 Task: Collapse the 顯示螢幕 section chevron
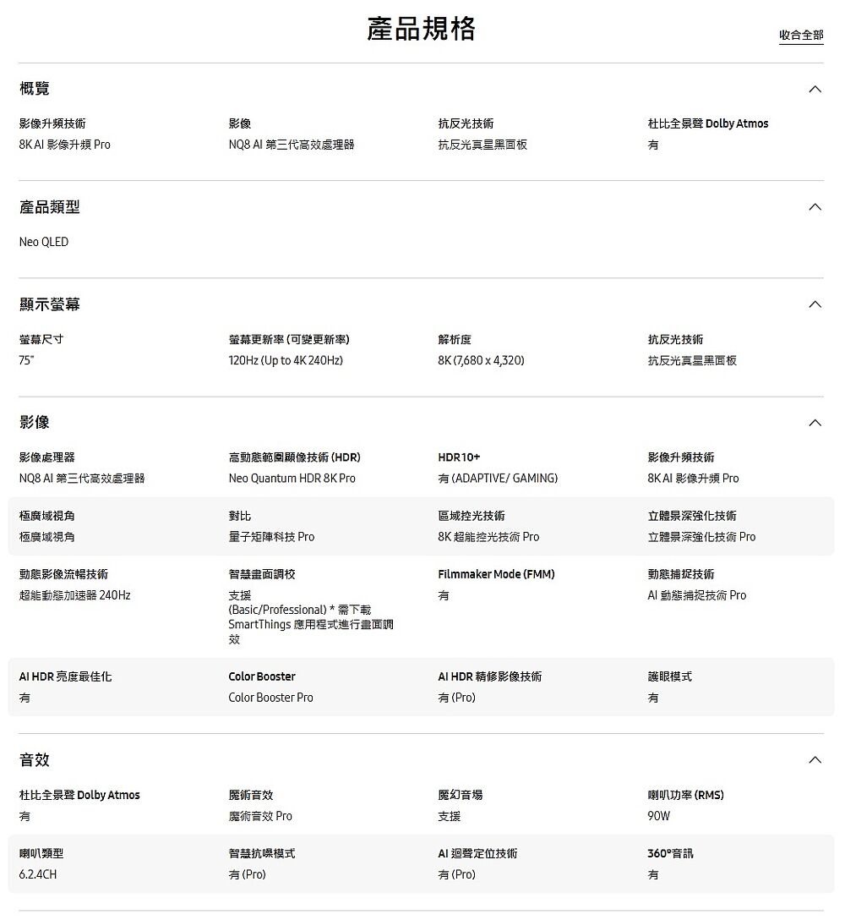tap(814, 304)
